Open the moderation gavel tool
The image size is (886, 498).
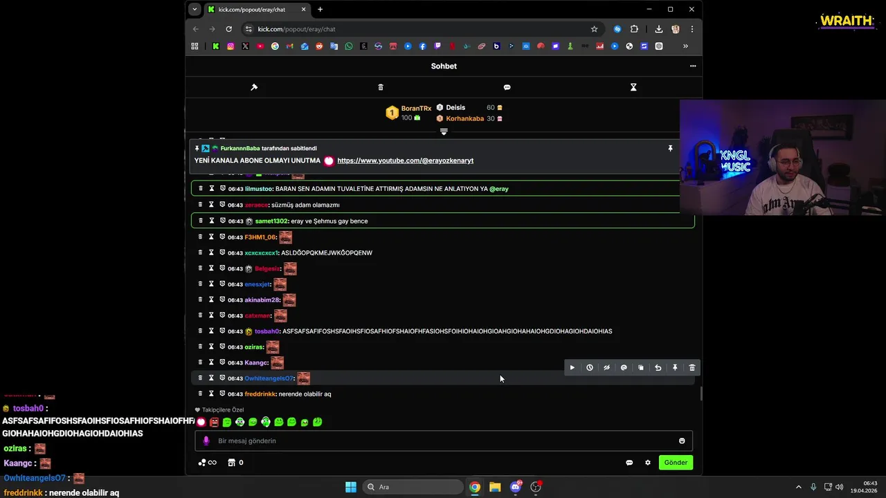tap(254, 87)
